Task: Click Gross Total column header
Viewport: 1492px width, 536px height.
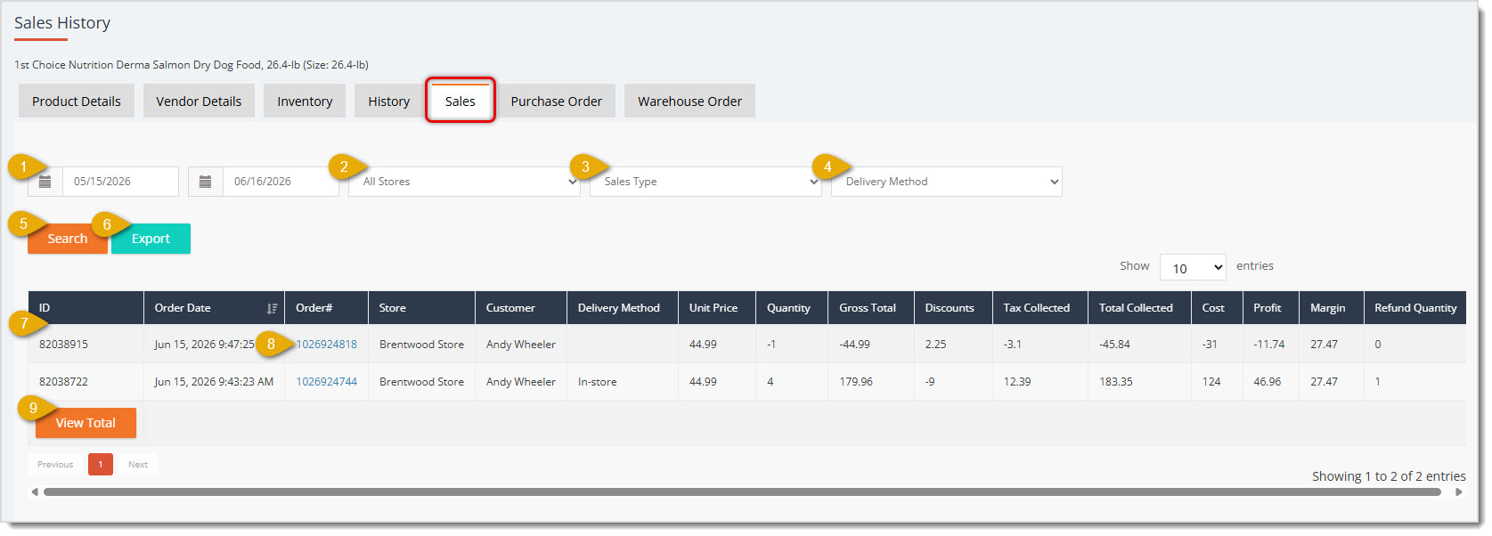Action: [x=871, y=308]
